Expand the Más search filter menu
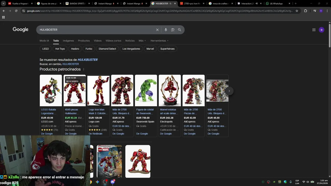331x186 pixels. [142, 41]
